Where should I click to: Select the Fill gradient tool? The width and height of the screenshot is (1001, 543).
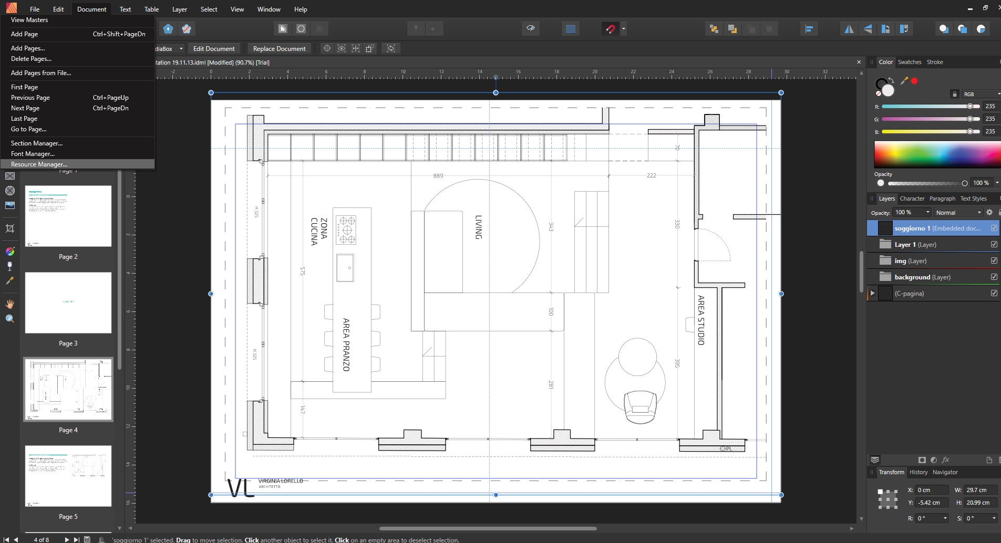click(x=9, y=252)
